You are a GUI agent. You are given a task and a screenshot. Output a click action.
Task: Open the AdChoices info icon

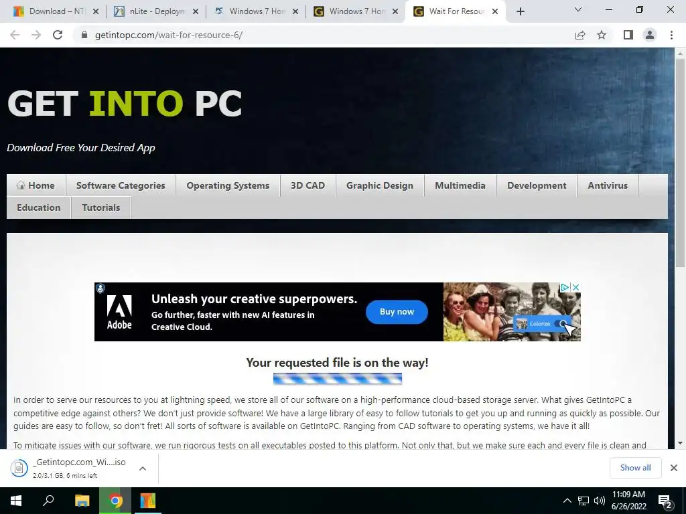pos(565,287)
